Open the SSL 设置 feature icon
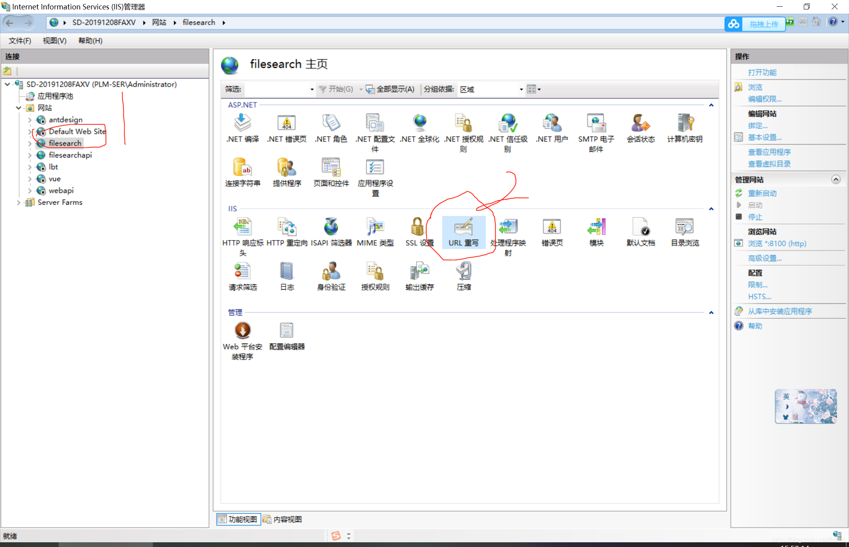Screen dimensions: 849x547 [x=419, y=232]
